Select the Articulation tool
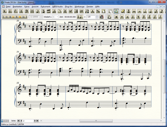Screen dimensions: 167x127 (x=65, y=11)
